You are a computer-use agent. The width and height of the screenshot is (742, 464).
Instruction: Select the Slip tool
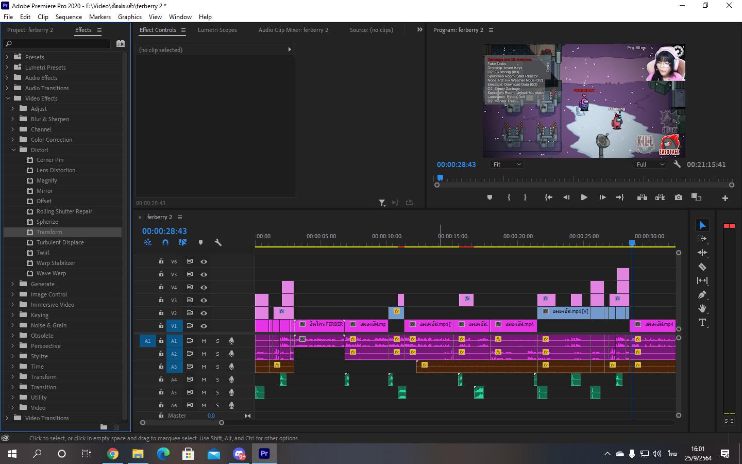[702, 280]
